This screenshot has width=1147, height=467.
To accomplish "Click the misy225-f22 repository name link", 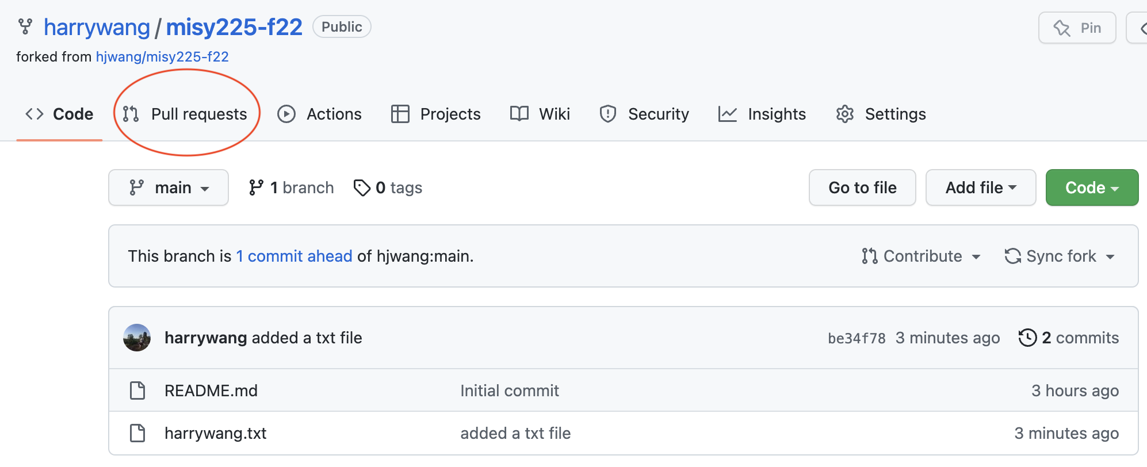I will tap(234, 27).
